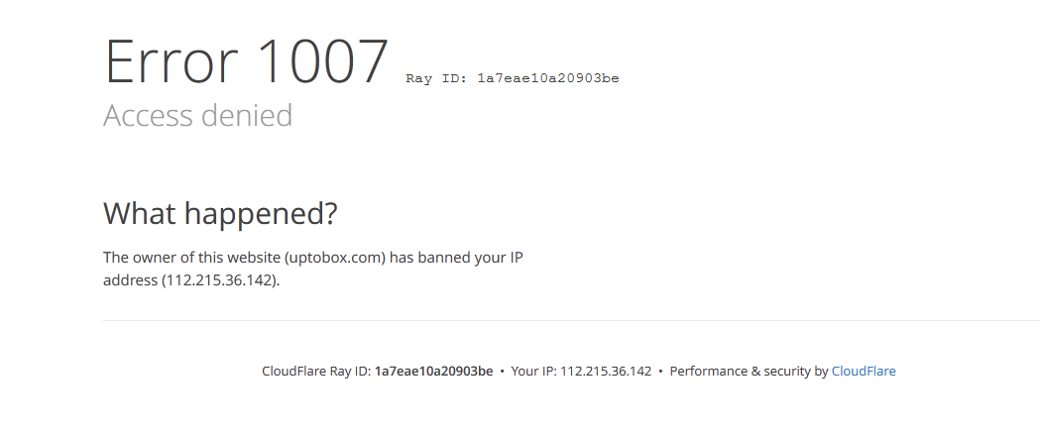Viewport: 1040px width, 435px height.
Task: Click the CloudFlare Ray ID label in footer
Action: [x=315, y=372]
